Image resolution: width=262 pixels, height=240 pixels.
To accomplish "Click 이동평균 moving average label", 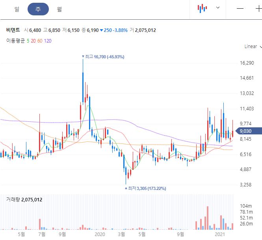I will click(15, 41).
